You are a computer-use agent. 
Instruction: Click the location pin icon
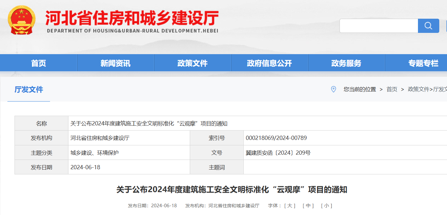click(333, 89)
